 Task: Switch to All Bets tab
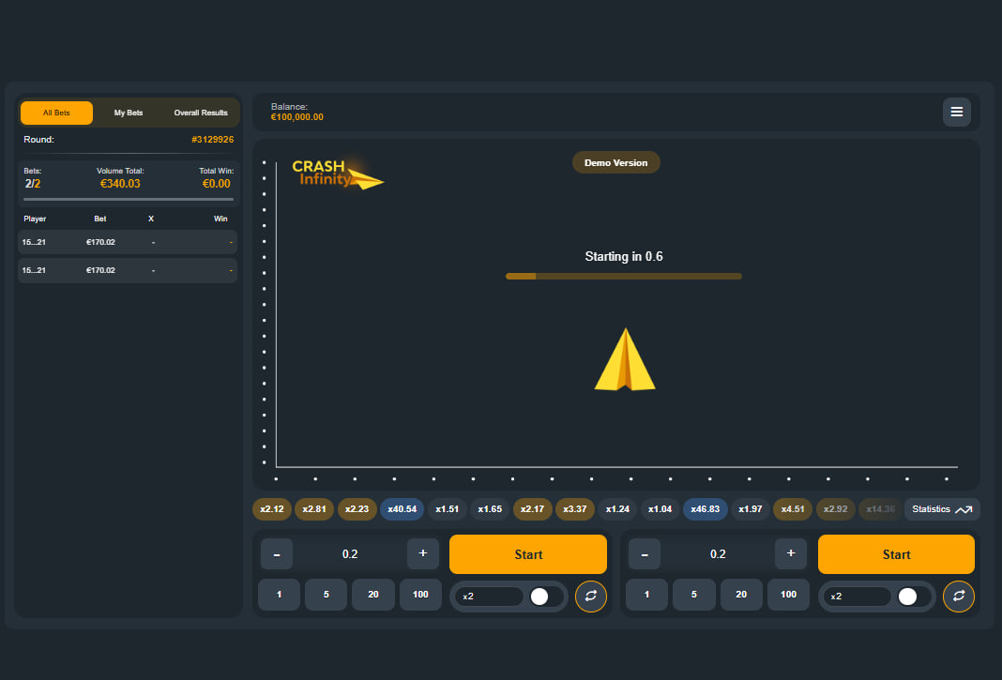(56, 113)
